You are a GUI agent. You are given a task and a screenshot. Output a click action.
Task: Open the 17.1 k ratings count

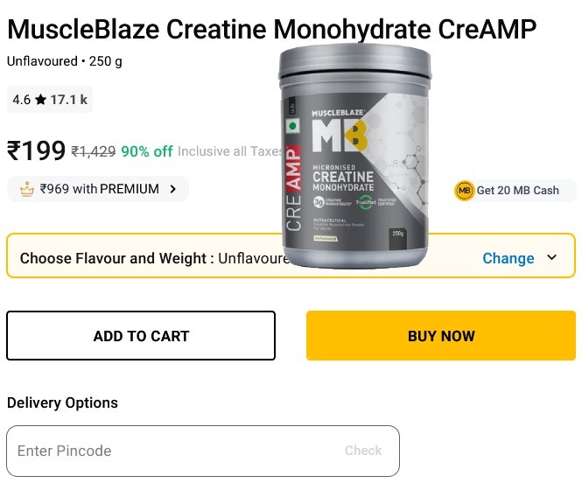pos(69,100)
